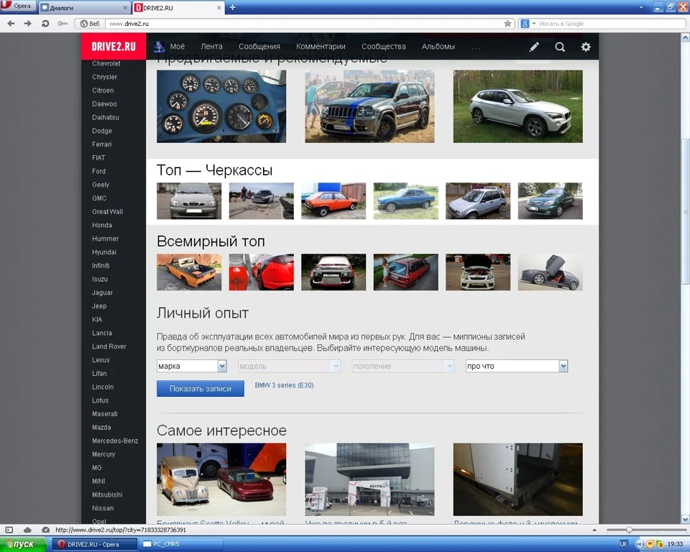
Task: Click the Веб site badge icon
Action: 90,23
